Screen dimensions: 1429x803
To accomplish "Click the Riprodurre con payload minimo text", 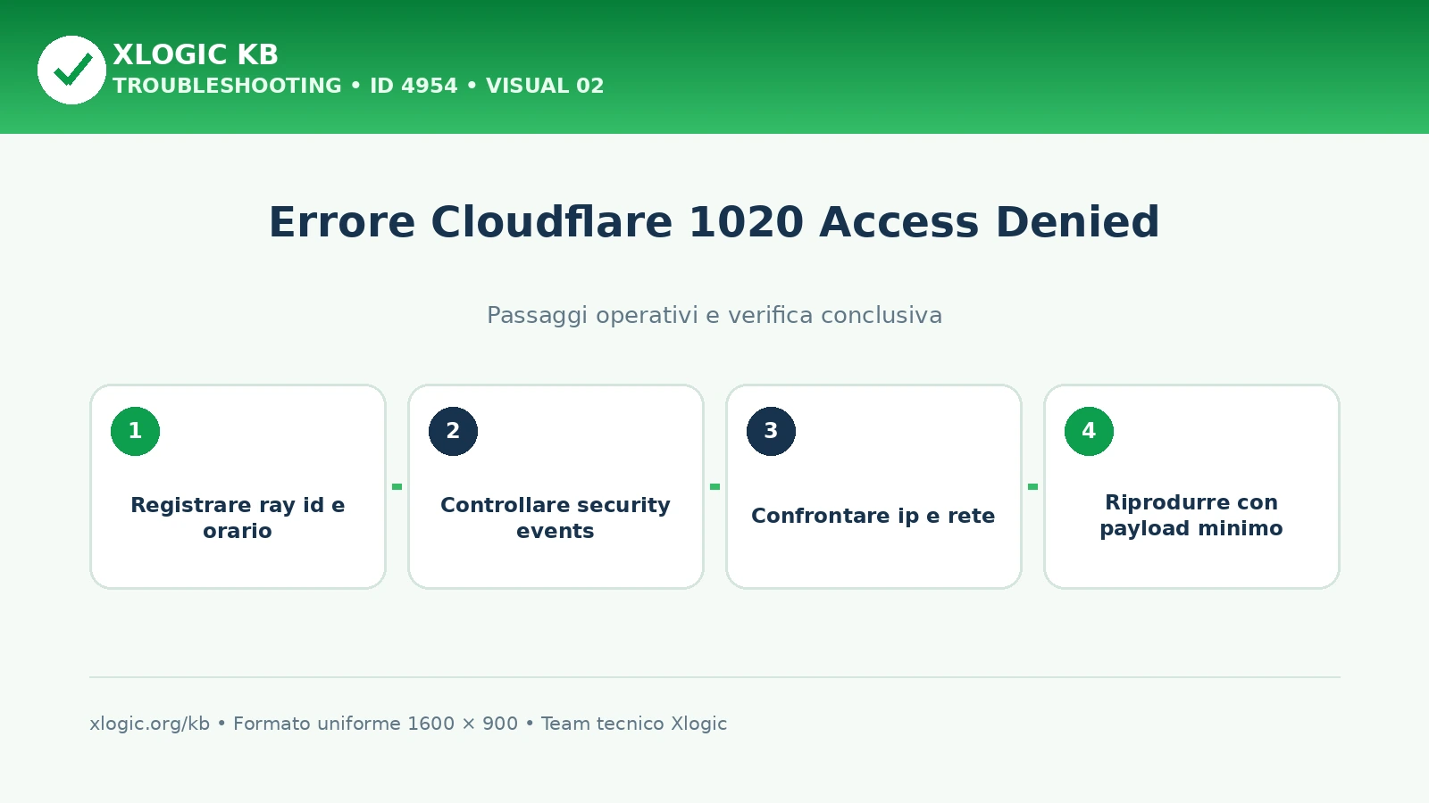I will [1191, 515].
